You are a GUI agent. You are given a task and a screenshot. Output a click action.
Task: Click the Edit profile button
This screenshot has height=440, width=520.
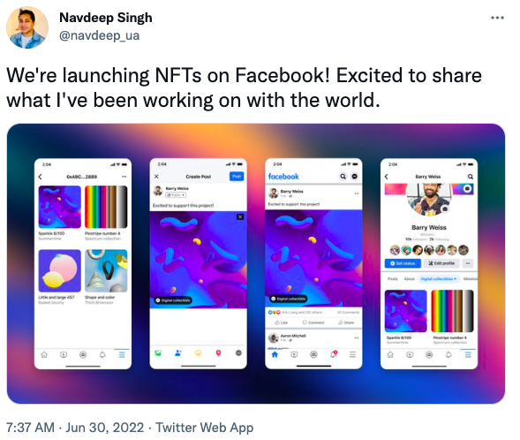point(441,263)
